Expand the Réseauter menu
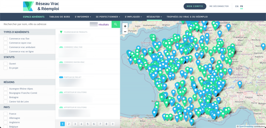The width and height of the screenshot is (266, 128). 154,17
